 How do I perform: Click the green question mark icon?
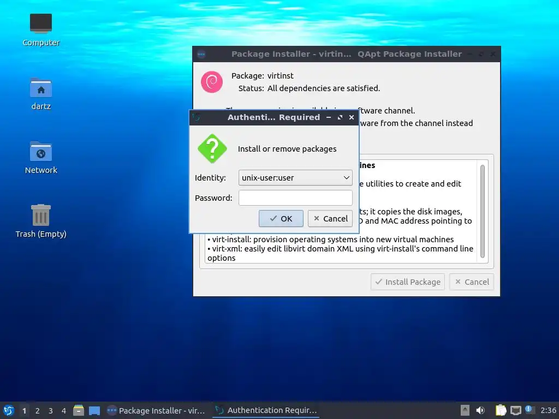coord(212,148)
